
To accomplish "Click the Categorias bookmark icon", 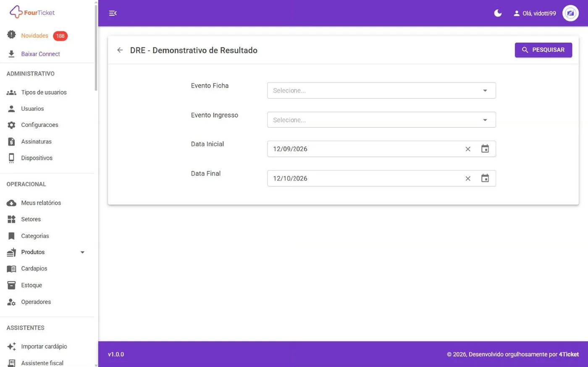I will pyautogui.click(x=11, y=236).
